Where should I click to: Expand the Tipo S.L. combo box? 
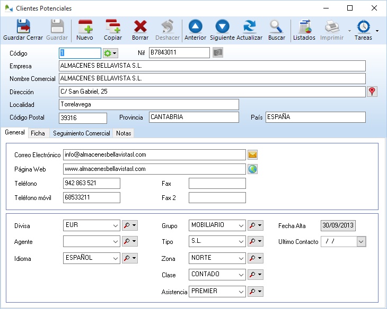[241, 241]
